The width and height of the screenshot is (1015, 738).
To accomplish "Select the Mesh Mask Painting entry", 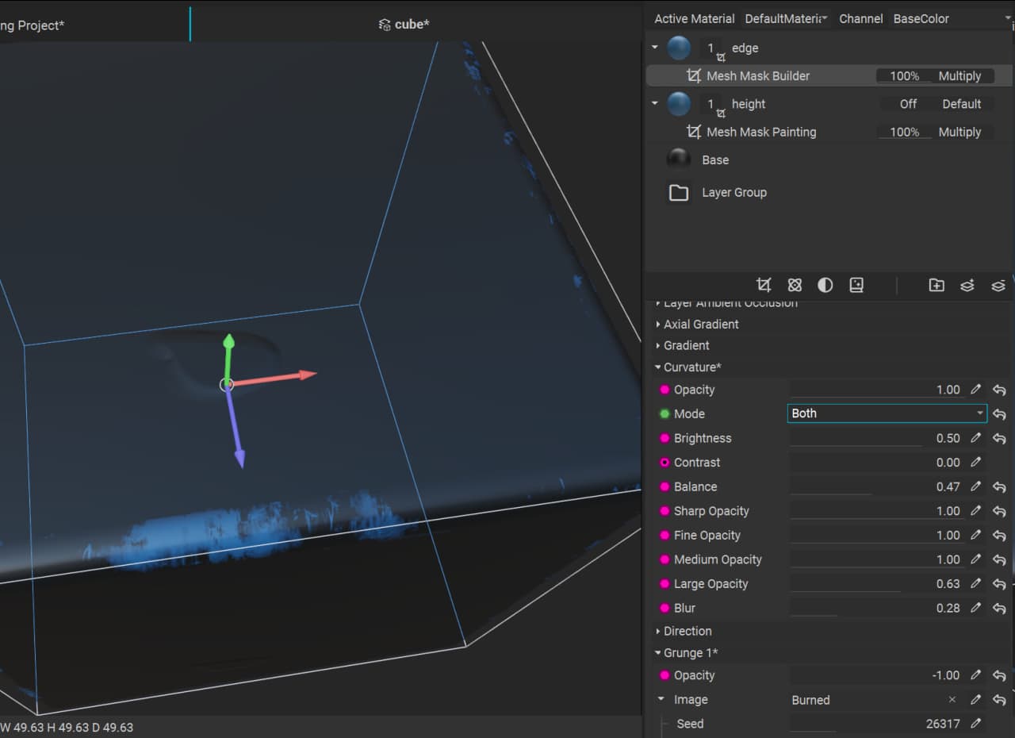I will click(x=760, y=133).
